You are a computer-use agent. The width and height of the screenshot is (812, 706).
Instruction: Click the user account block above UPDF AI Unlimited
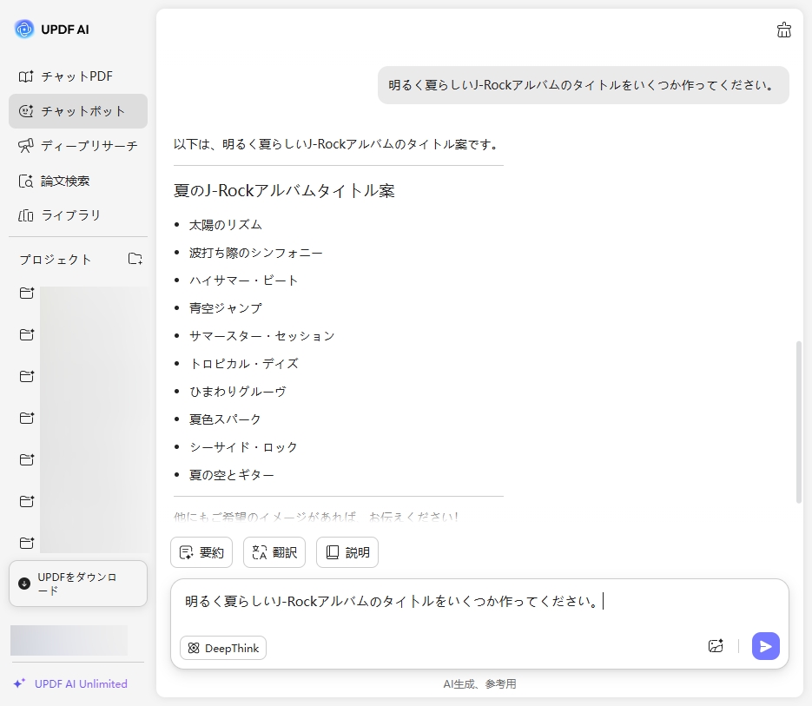tap(69, 640)
